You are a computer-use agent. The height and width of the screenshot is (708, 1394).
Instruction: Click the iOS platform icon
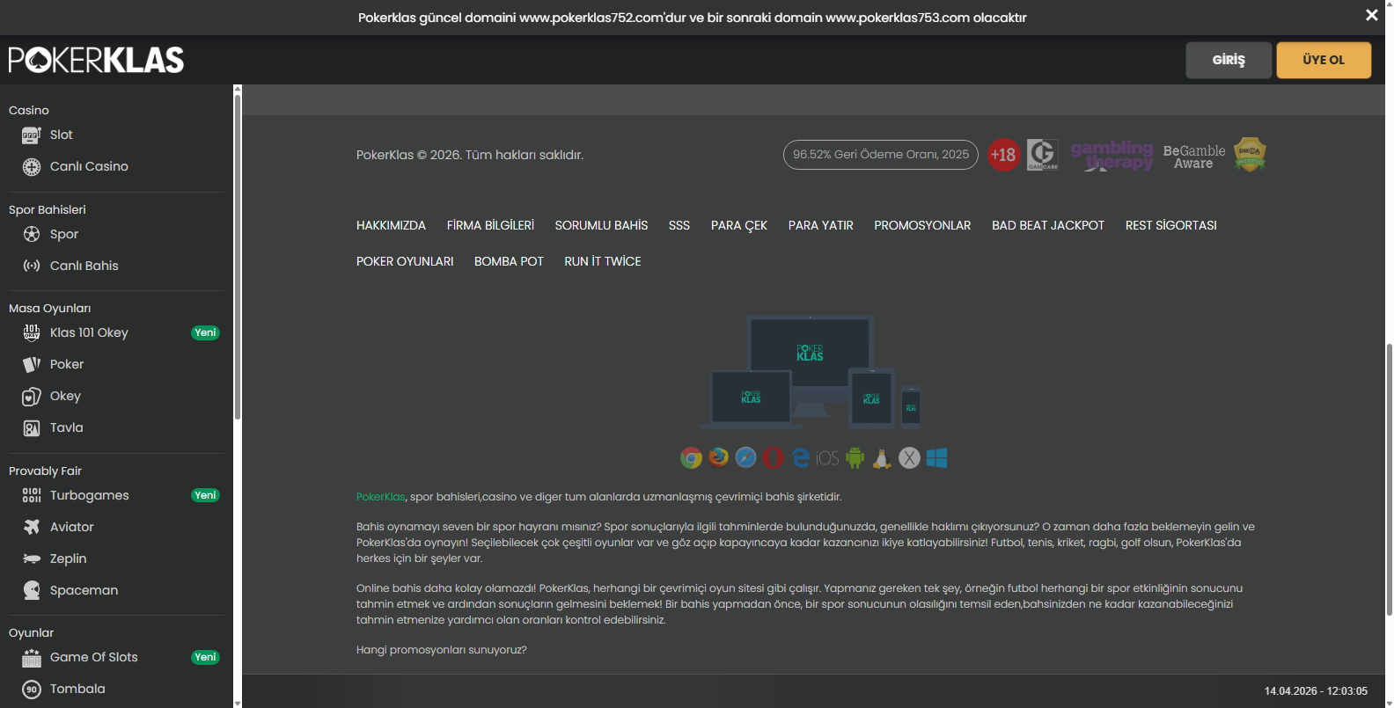[x=827, y=458]
